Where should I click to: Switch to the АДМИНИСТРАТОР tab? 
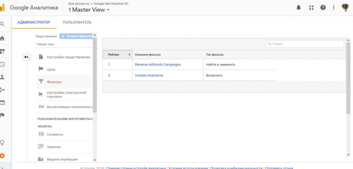pos(34,22)
